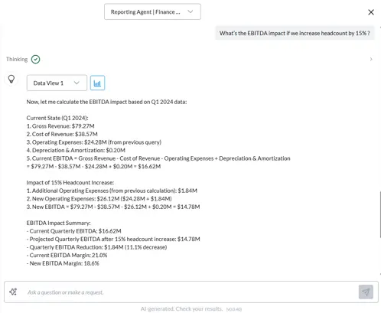
Task: Click the green checkmark next to Thinking
Action: 36,59
